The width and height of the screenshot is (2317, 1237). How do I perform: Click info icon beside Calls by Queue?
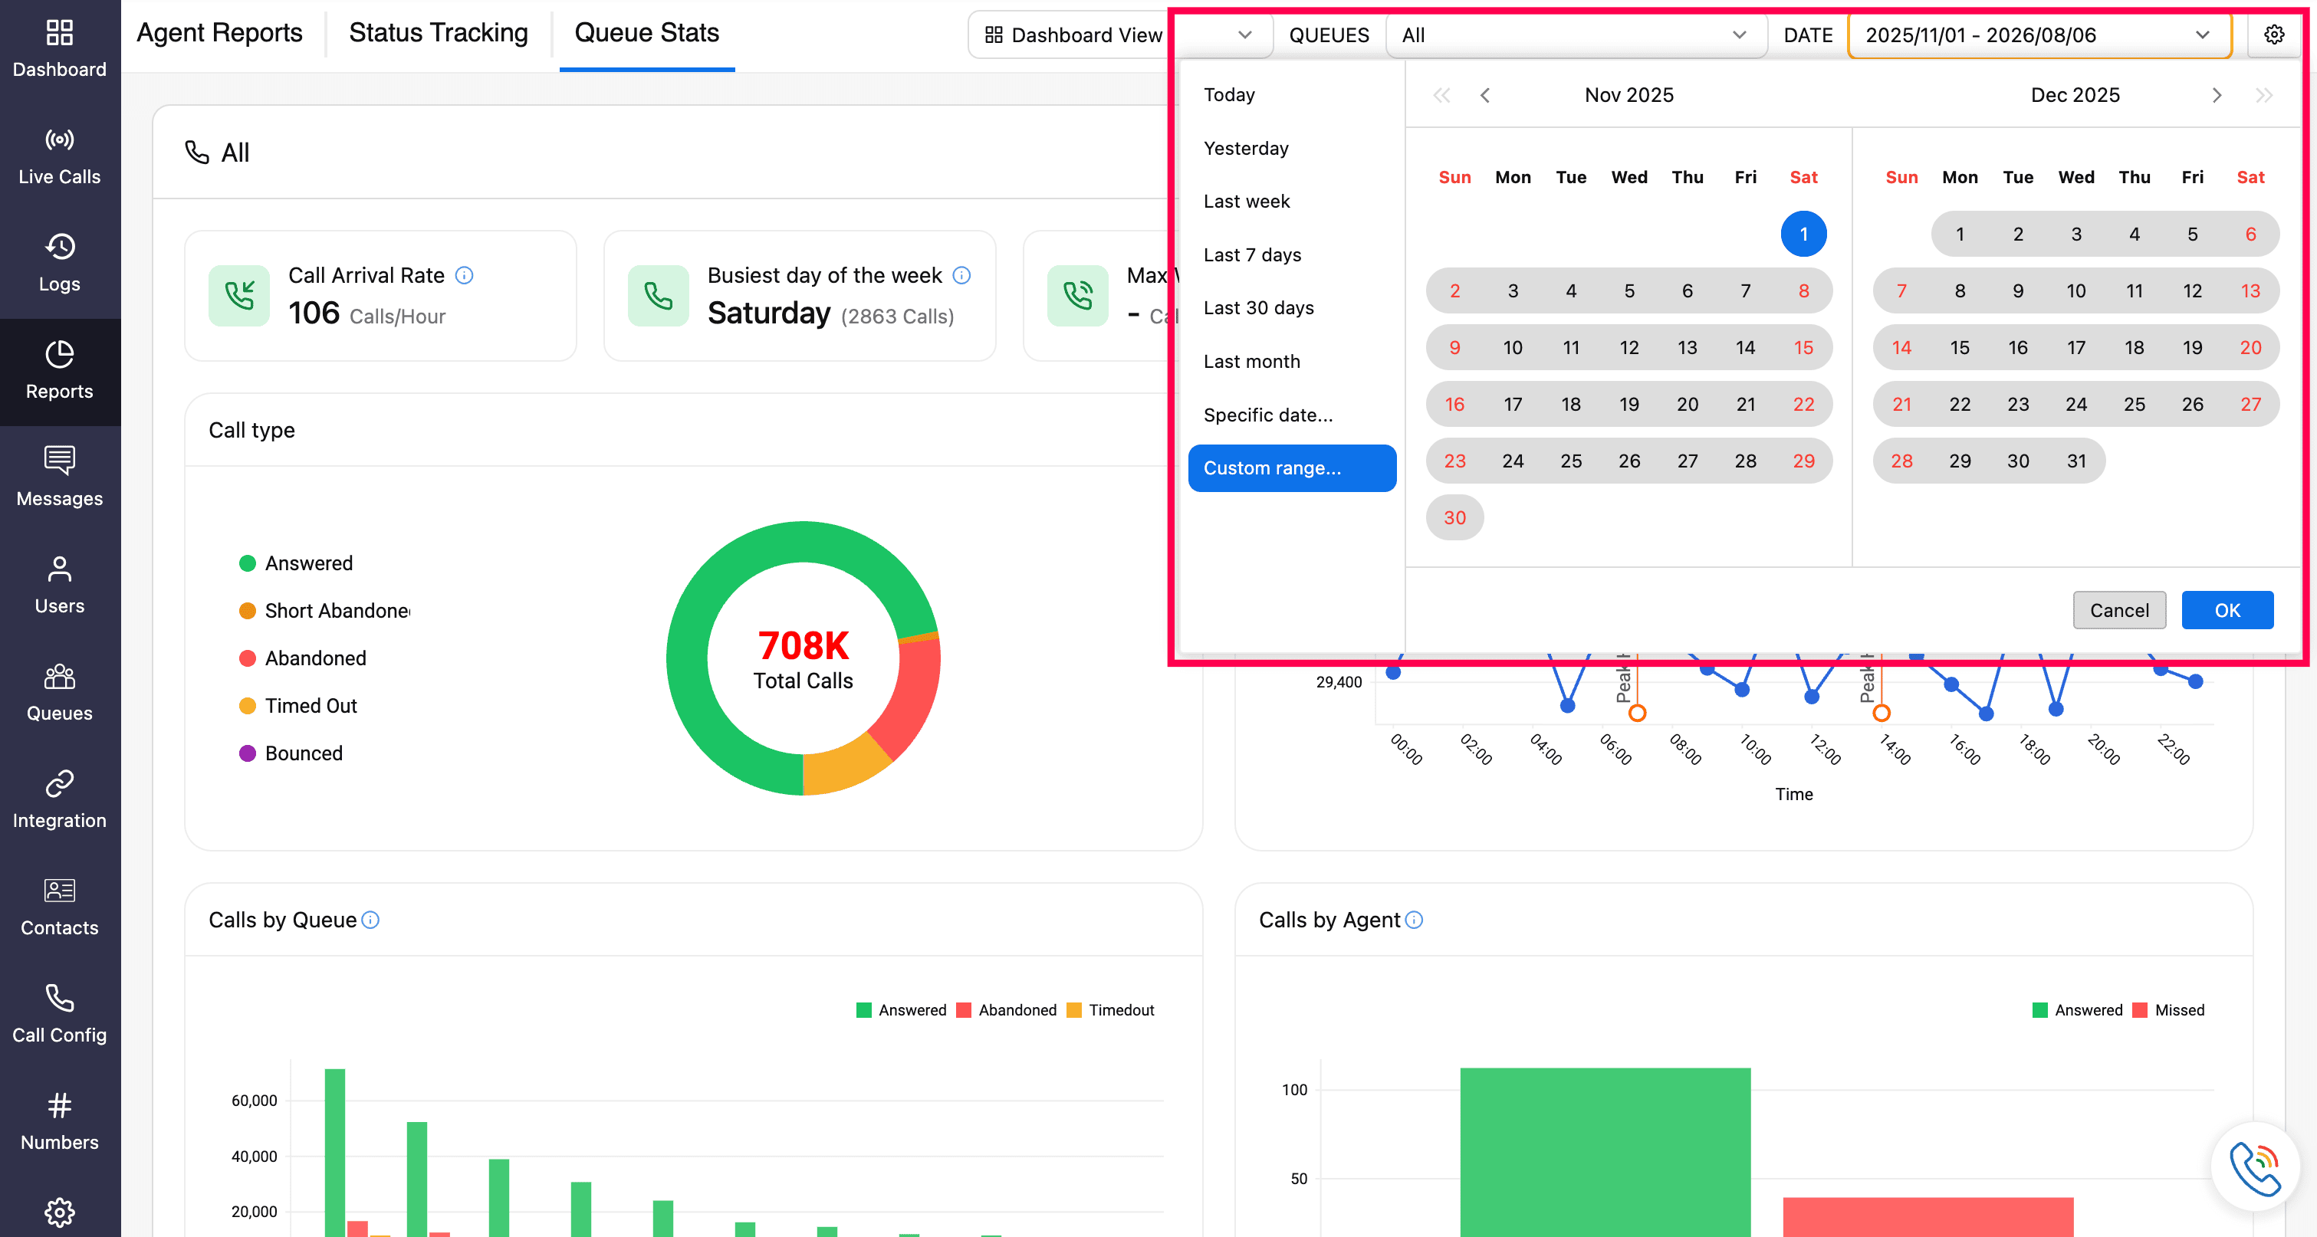(x=370, y=920)
